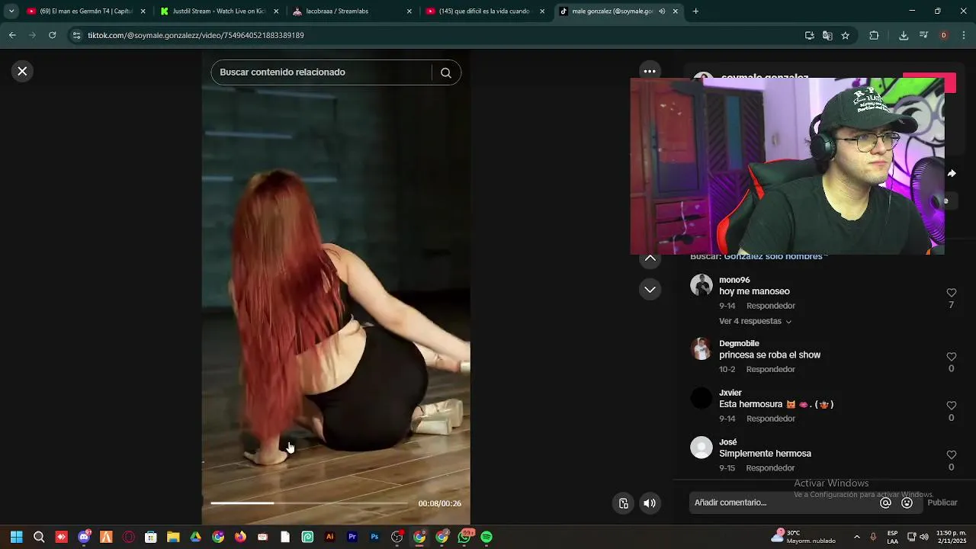The image size is (976, 549).
Task: Toggle auto-scroll icon beside volume
Action: (624, 503)
